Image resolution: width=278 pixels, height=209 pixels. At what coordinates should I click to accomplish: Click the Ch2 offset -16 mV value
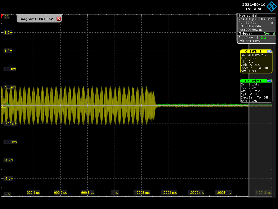(x=254, y=91)
